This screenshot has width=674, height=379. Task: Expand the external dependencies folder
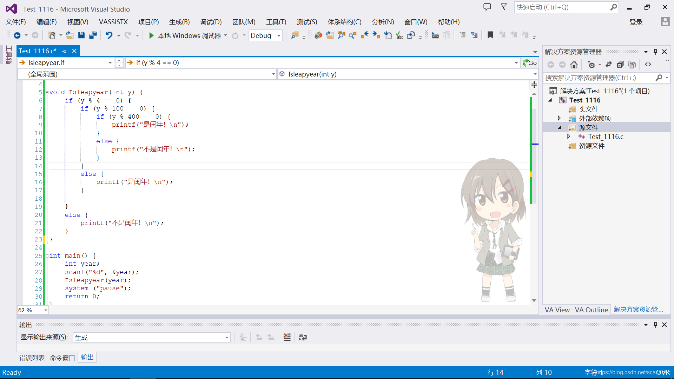pyautogui.click(x=559, y=118)
